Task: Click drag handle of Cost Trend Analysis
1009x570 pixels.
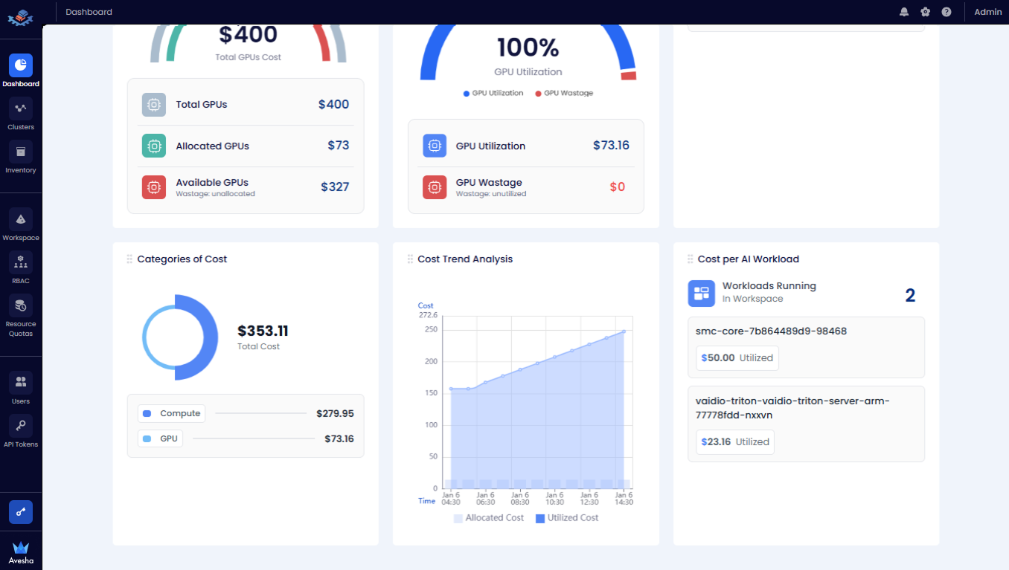Action: tap(410, 259)
